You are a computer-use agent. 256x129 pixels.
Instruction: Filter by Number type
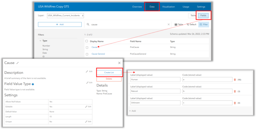(x=46, y=46)
